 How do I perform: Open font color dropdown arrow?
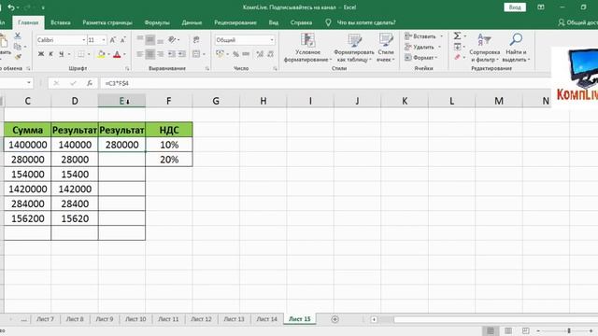click(x=124, y=54)
